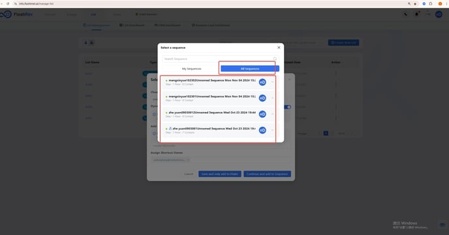Image resolution: width=449 pixels, height=235 pixels.
Task: Go to page 1 in list pagination
Action: click(x=326, y=133)
